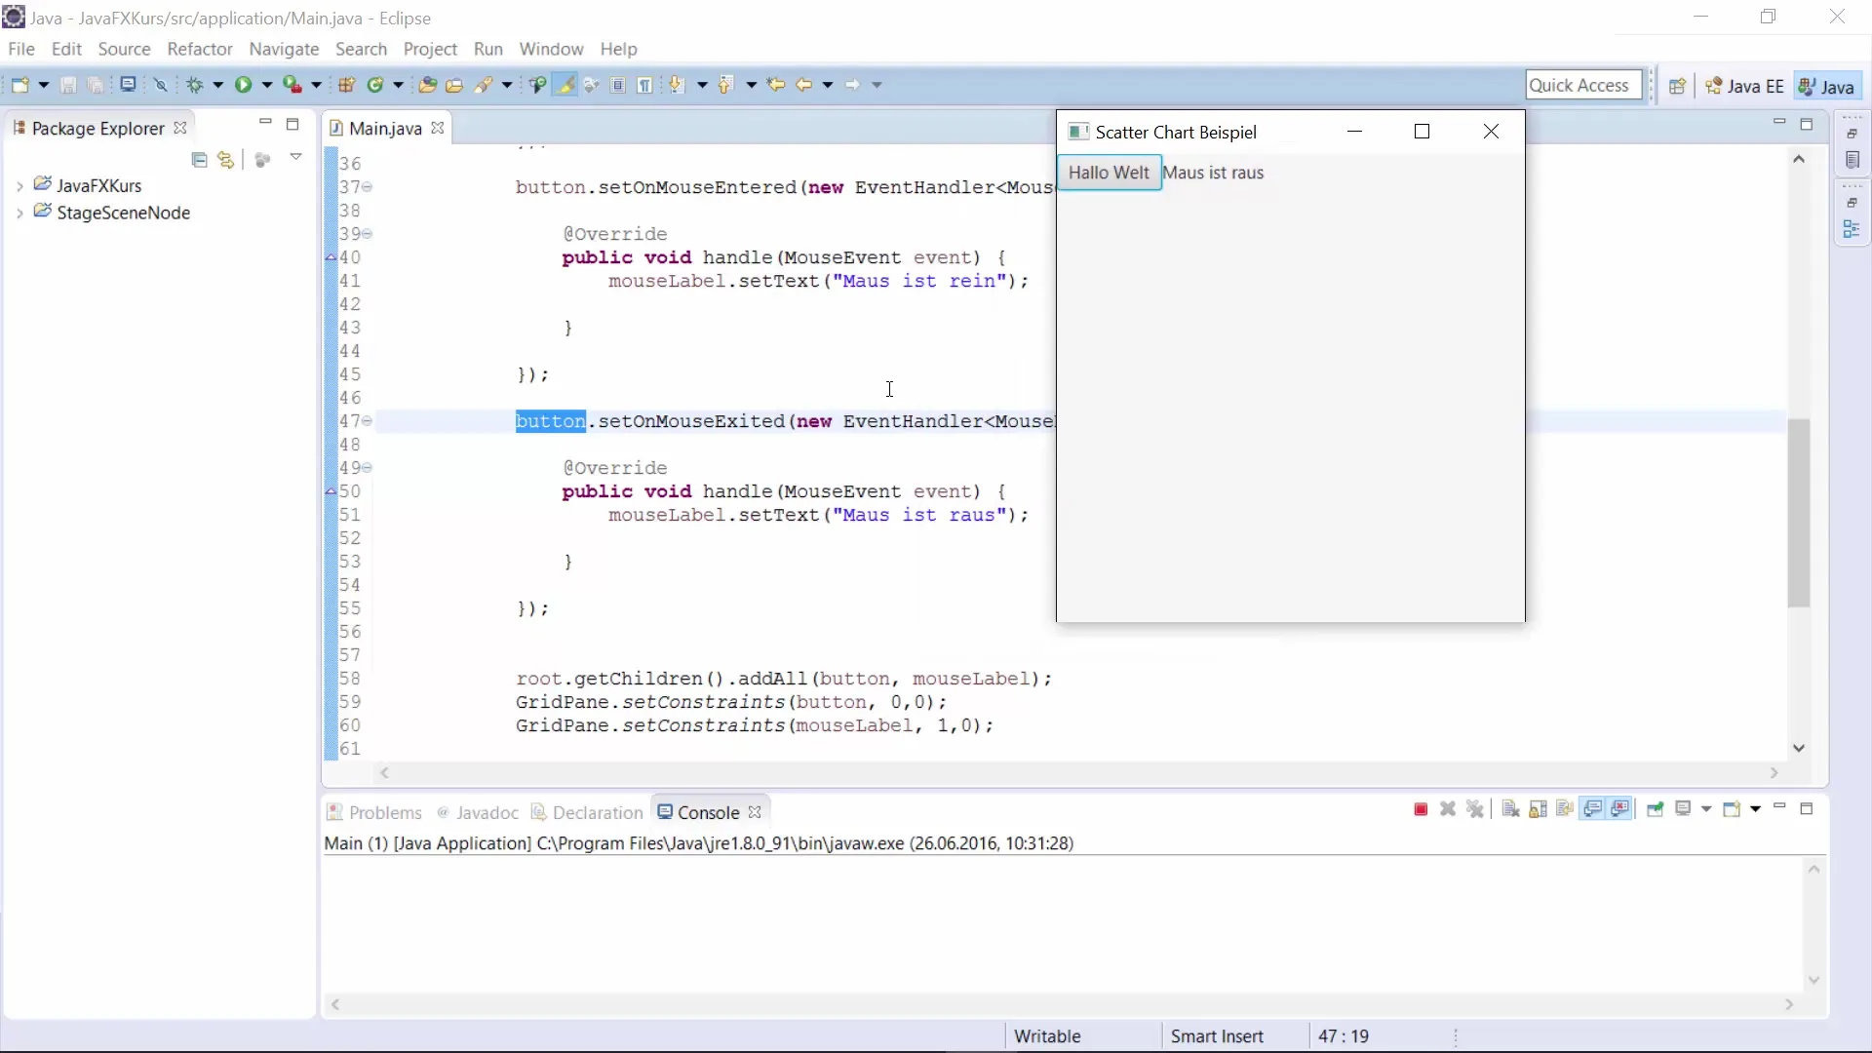
Task: Select the Java perspective button
Action: coord(1827,86)
